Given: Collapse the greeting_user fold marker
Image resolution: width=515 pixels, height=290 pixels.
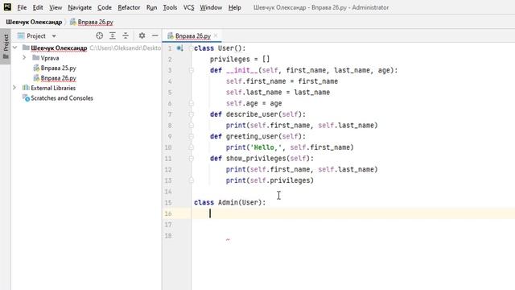Looking at the screenshot, I should (192, 136).
